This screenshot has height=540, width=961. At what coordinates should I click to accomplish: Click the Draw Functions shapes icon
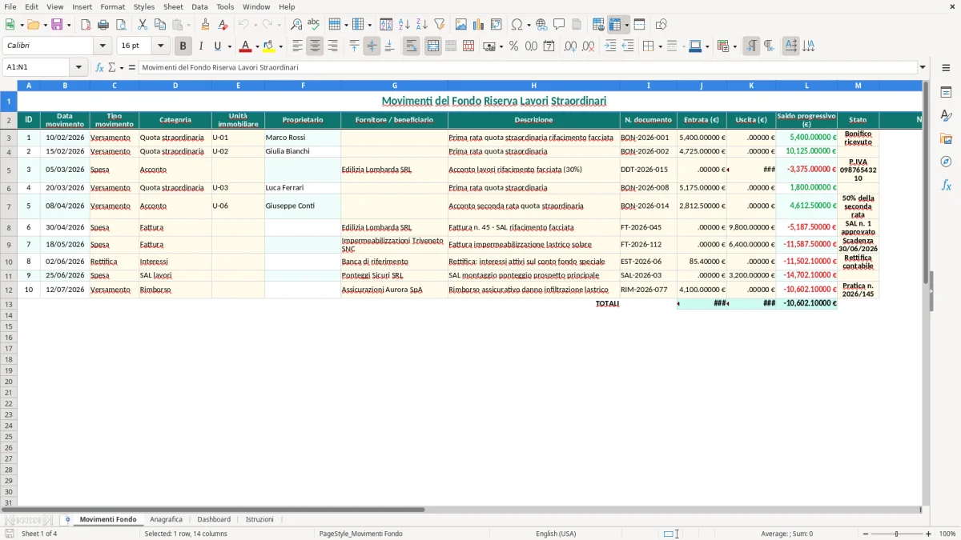point(661,25)
